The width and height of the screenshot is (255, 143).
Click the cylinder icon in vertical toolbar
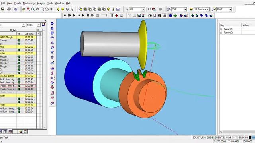click(x=52, y=33)
